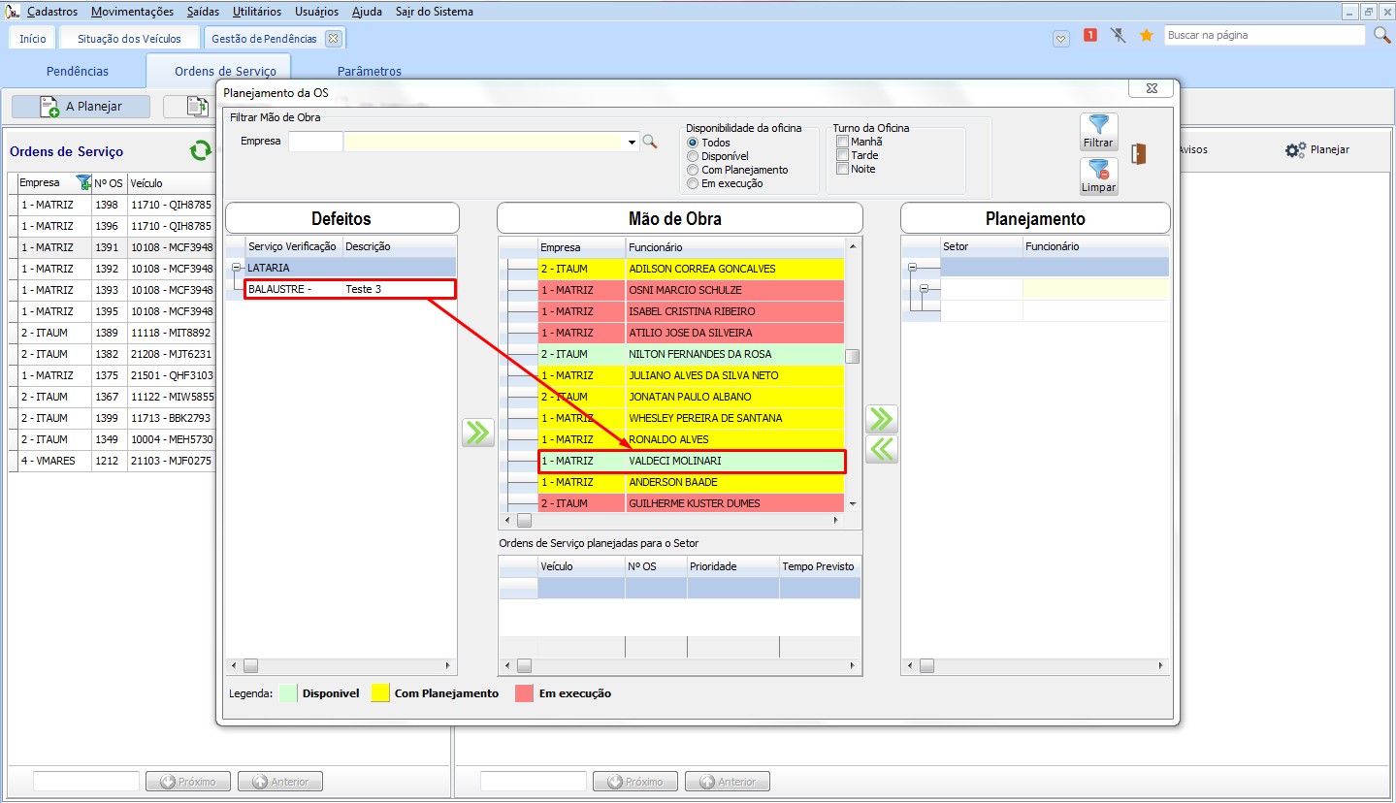Screen dimensions: 1396x803
Task: Select service order 1212 for 4 - VMARES
Action: (112, 461)
